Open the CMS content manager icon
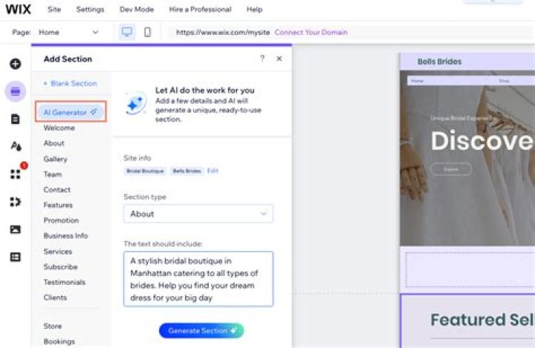535x348 pixels. tap(16, 257)
